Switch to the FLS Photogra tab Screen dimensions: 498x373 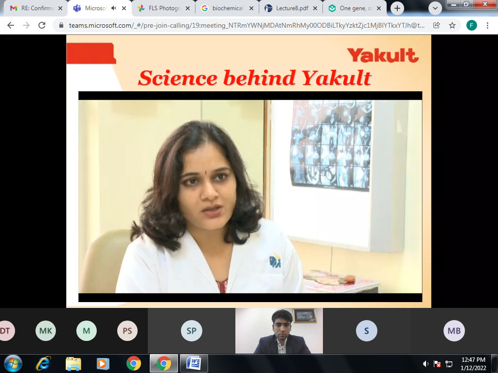tap(163, 8)
